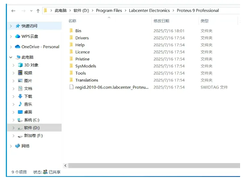
Task: Click 9 个项目 count in status bar
Action: (x=19, y=172)
